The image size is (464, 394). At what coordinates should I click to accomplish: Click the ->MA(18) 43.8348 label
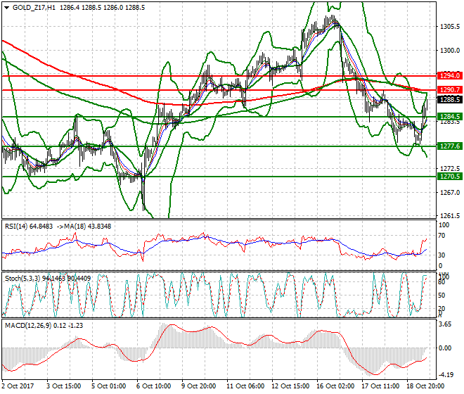pyautogui.click(x=84, y=227)
